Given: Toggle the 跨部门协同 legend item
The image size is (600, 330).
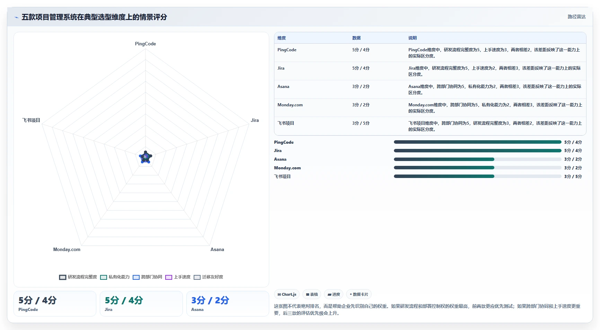Looking at the screenshot, I should coord(147,277).
